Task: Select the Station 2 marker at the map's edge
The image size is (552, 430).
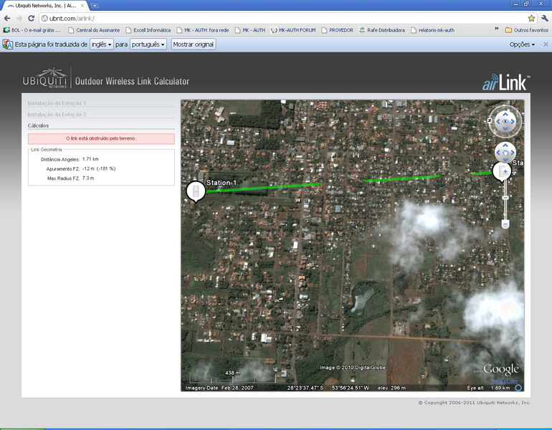Action: [501, 172]
